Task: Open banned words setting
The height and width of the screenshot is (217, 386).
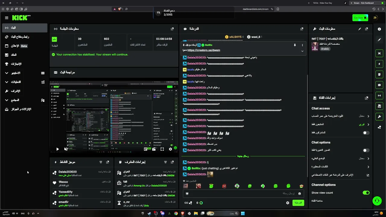Action: tap(340, 167)
